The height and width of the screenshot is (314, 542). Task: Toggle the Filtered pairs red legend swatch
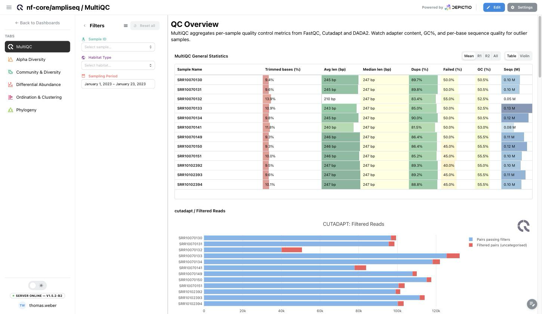(471, 245)
